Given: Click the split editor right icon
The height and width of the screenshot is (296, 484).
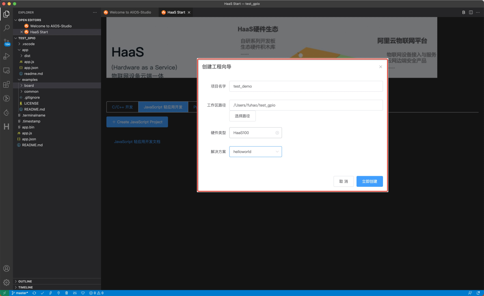Looking at the screenshot, I should coord(471,12).
